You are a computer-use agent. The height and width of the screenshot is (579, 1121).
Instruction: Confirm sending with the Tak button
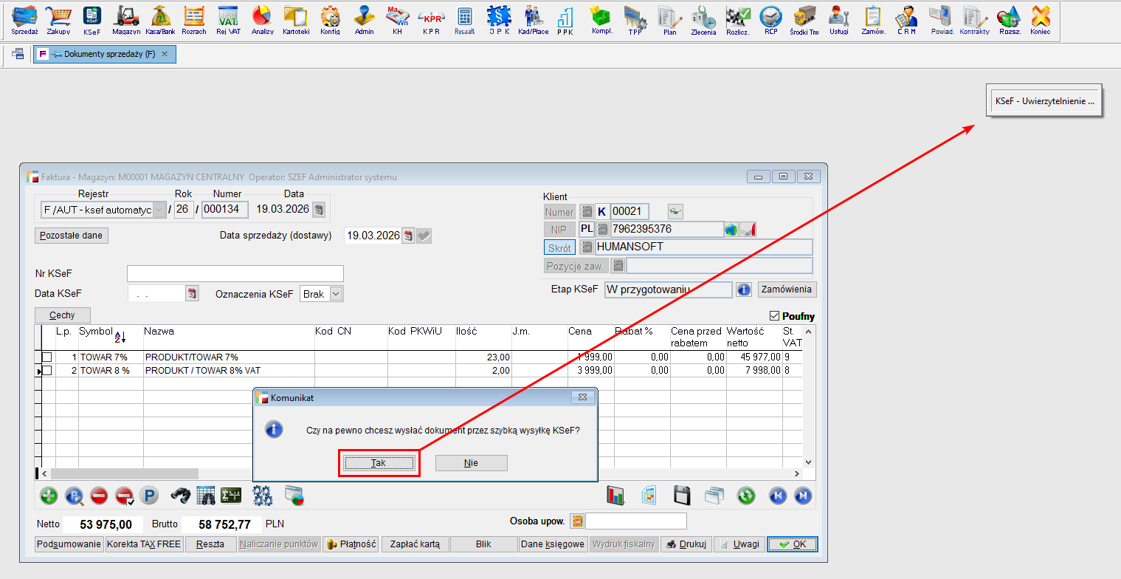(x=379, y=463)
